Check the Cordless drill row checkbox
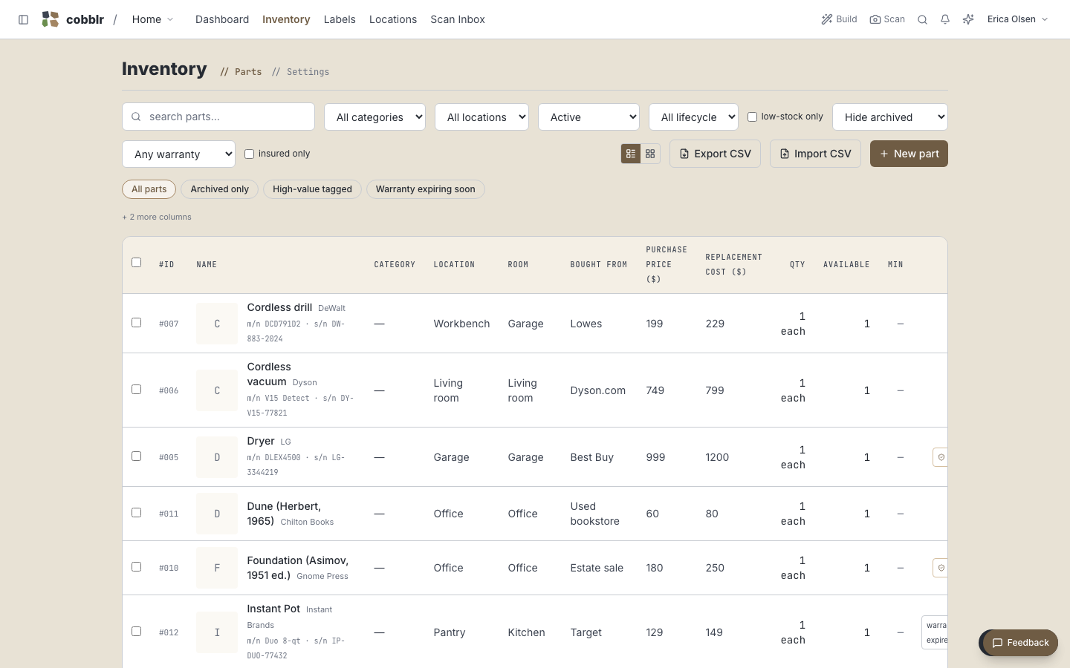1070x668 pixels. 136,322
